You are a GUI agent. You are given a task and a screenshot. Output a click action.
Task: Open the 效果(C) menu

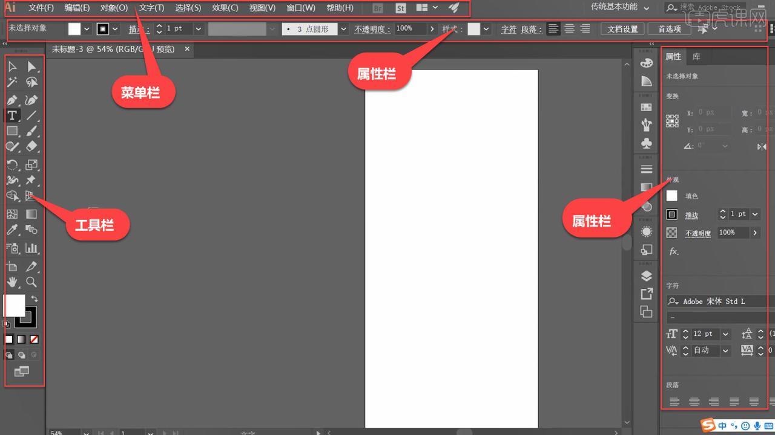tap(225, 8)
